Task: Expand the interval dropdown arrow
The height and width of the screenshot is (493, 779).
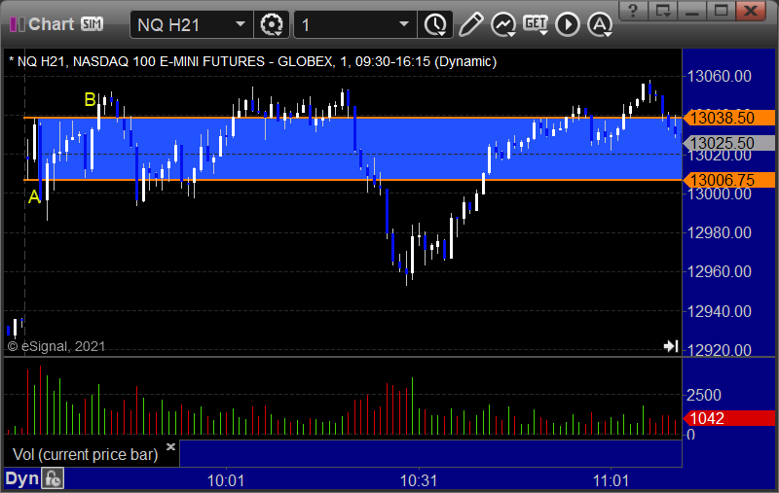Action: [404, 24]
